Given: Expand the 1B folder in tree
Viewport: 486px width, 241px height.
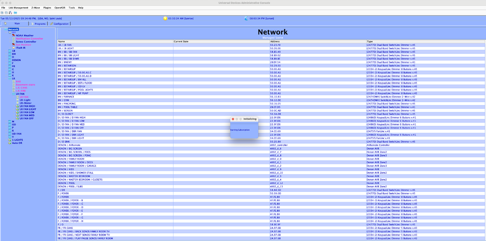Looking at the screenshot, I should pyautogui.click(x=6, y=51).
